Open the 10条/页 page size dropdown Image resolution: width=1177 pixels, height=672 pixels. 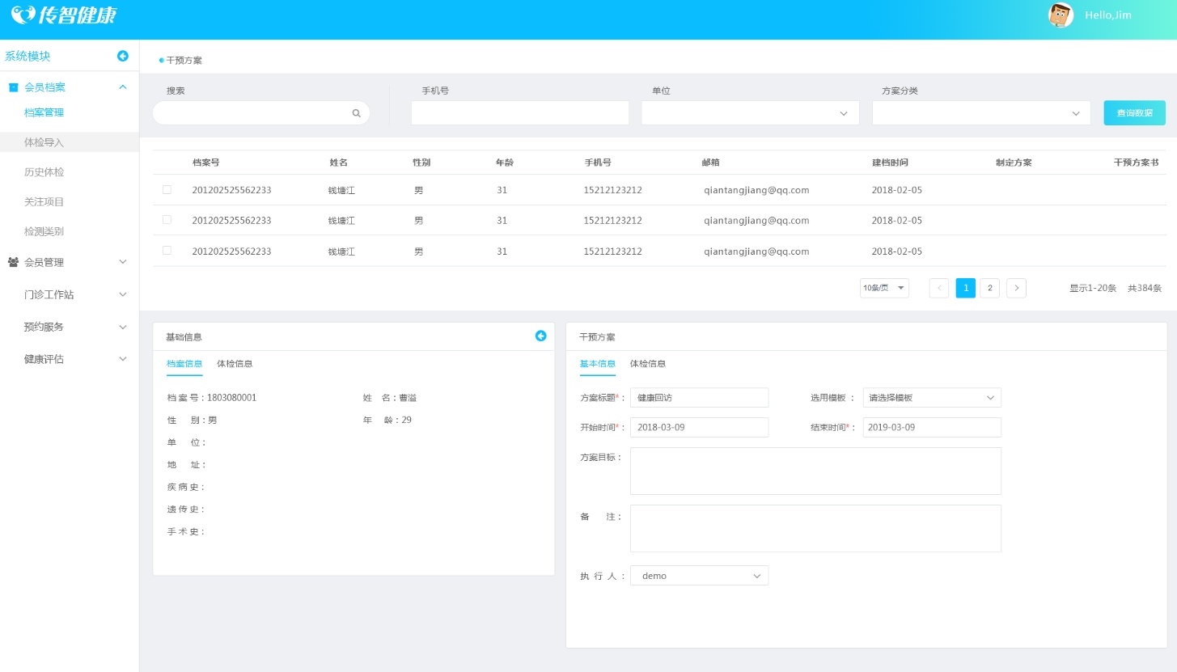point(884,288)
